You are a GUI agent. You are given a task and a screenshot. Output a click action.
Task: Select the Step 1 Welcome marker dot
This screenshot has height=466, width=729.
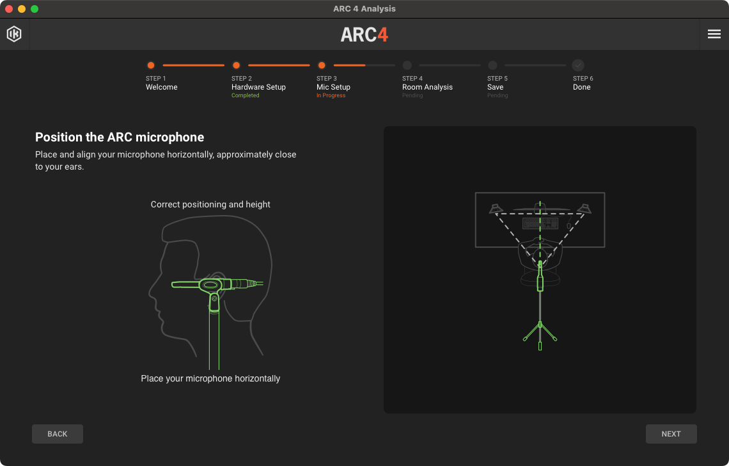click(151, 65)
